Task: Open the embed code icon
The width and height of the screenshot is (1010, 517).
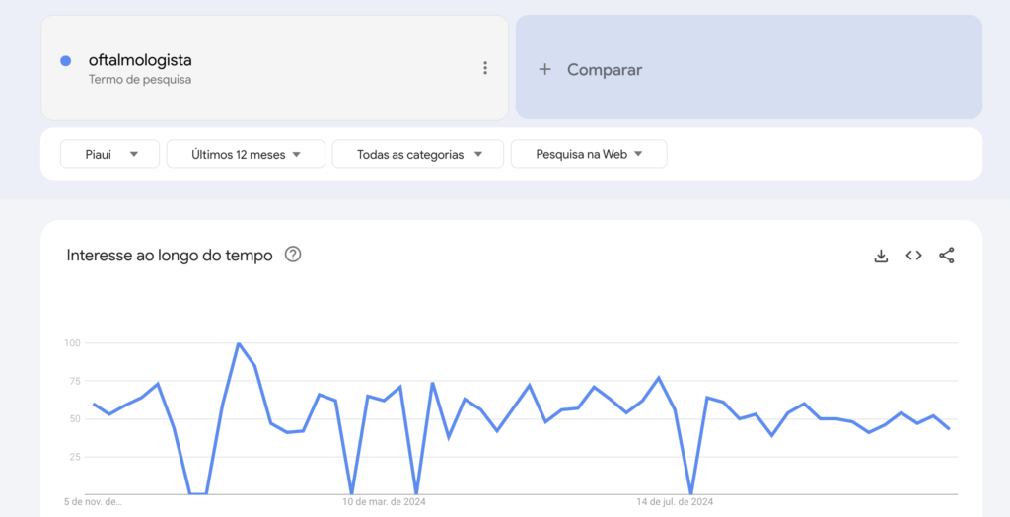Action: click(913, 256)
